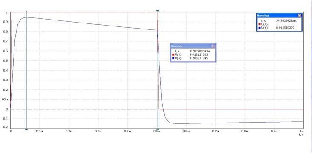The image size is (312, 166).
Task: Select the U(6) value 0.945510279
Action: pos(285,28)
